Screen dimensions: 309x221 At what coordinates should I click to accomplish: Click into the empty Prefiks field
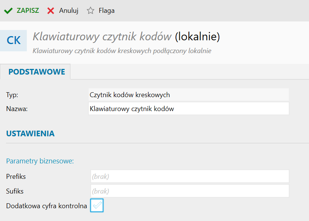190,176
